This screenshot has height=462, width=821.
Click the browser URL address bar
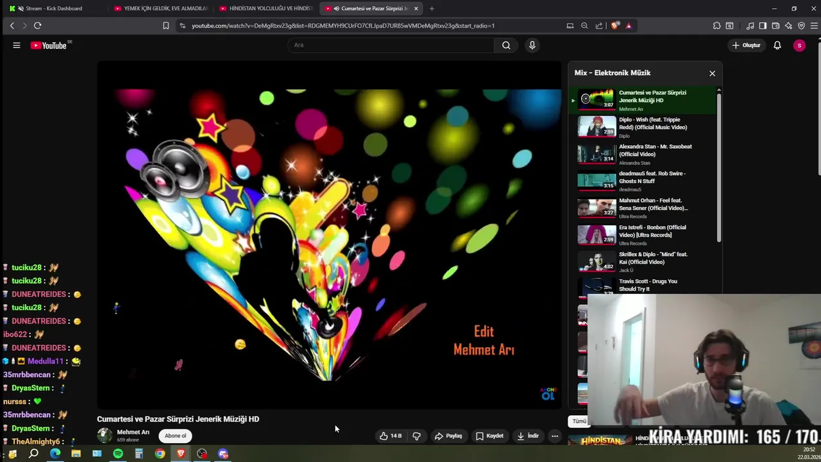[x=343, y=26]
